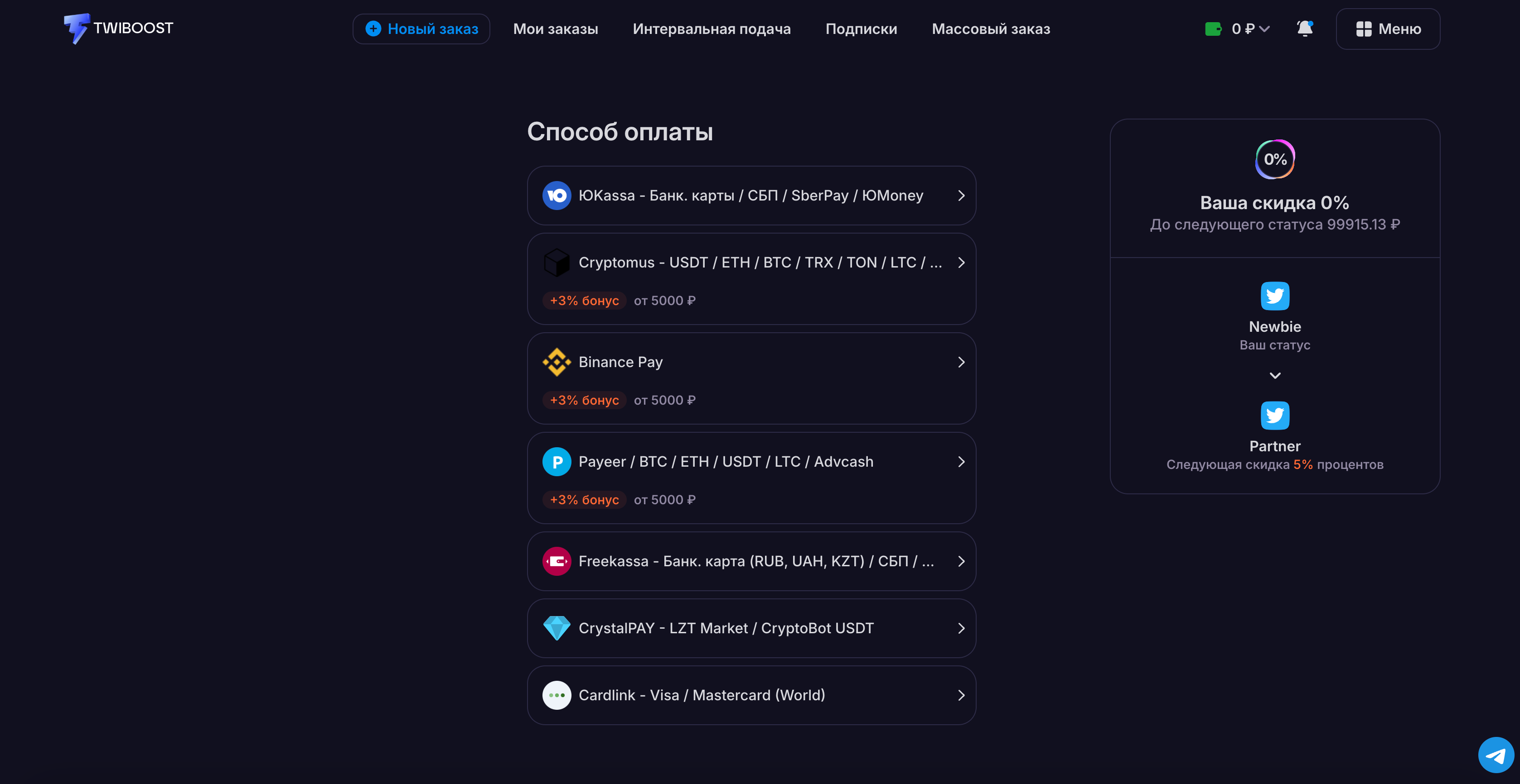
Task: Open notifications via the bell icon
Action: [x=1305, y=29]
